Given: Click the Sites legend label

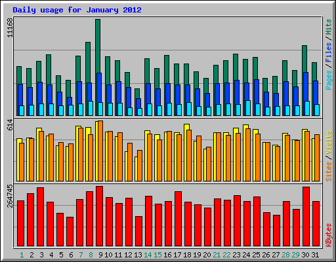Looking at the screenshot, I should click(328, 172).
